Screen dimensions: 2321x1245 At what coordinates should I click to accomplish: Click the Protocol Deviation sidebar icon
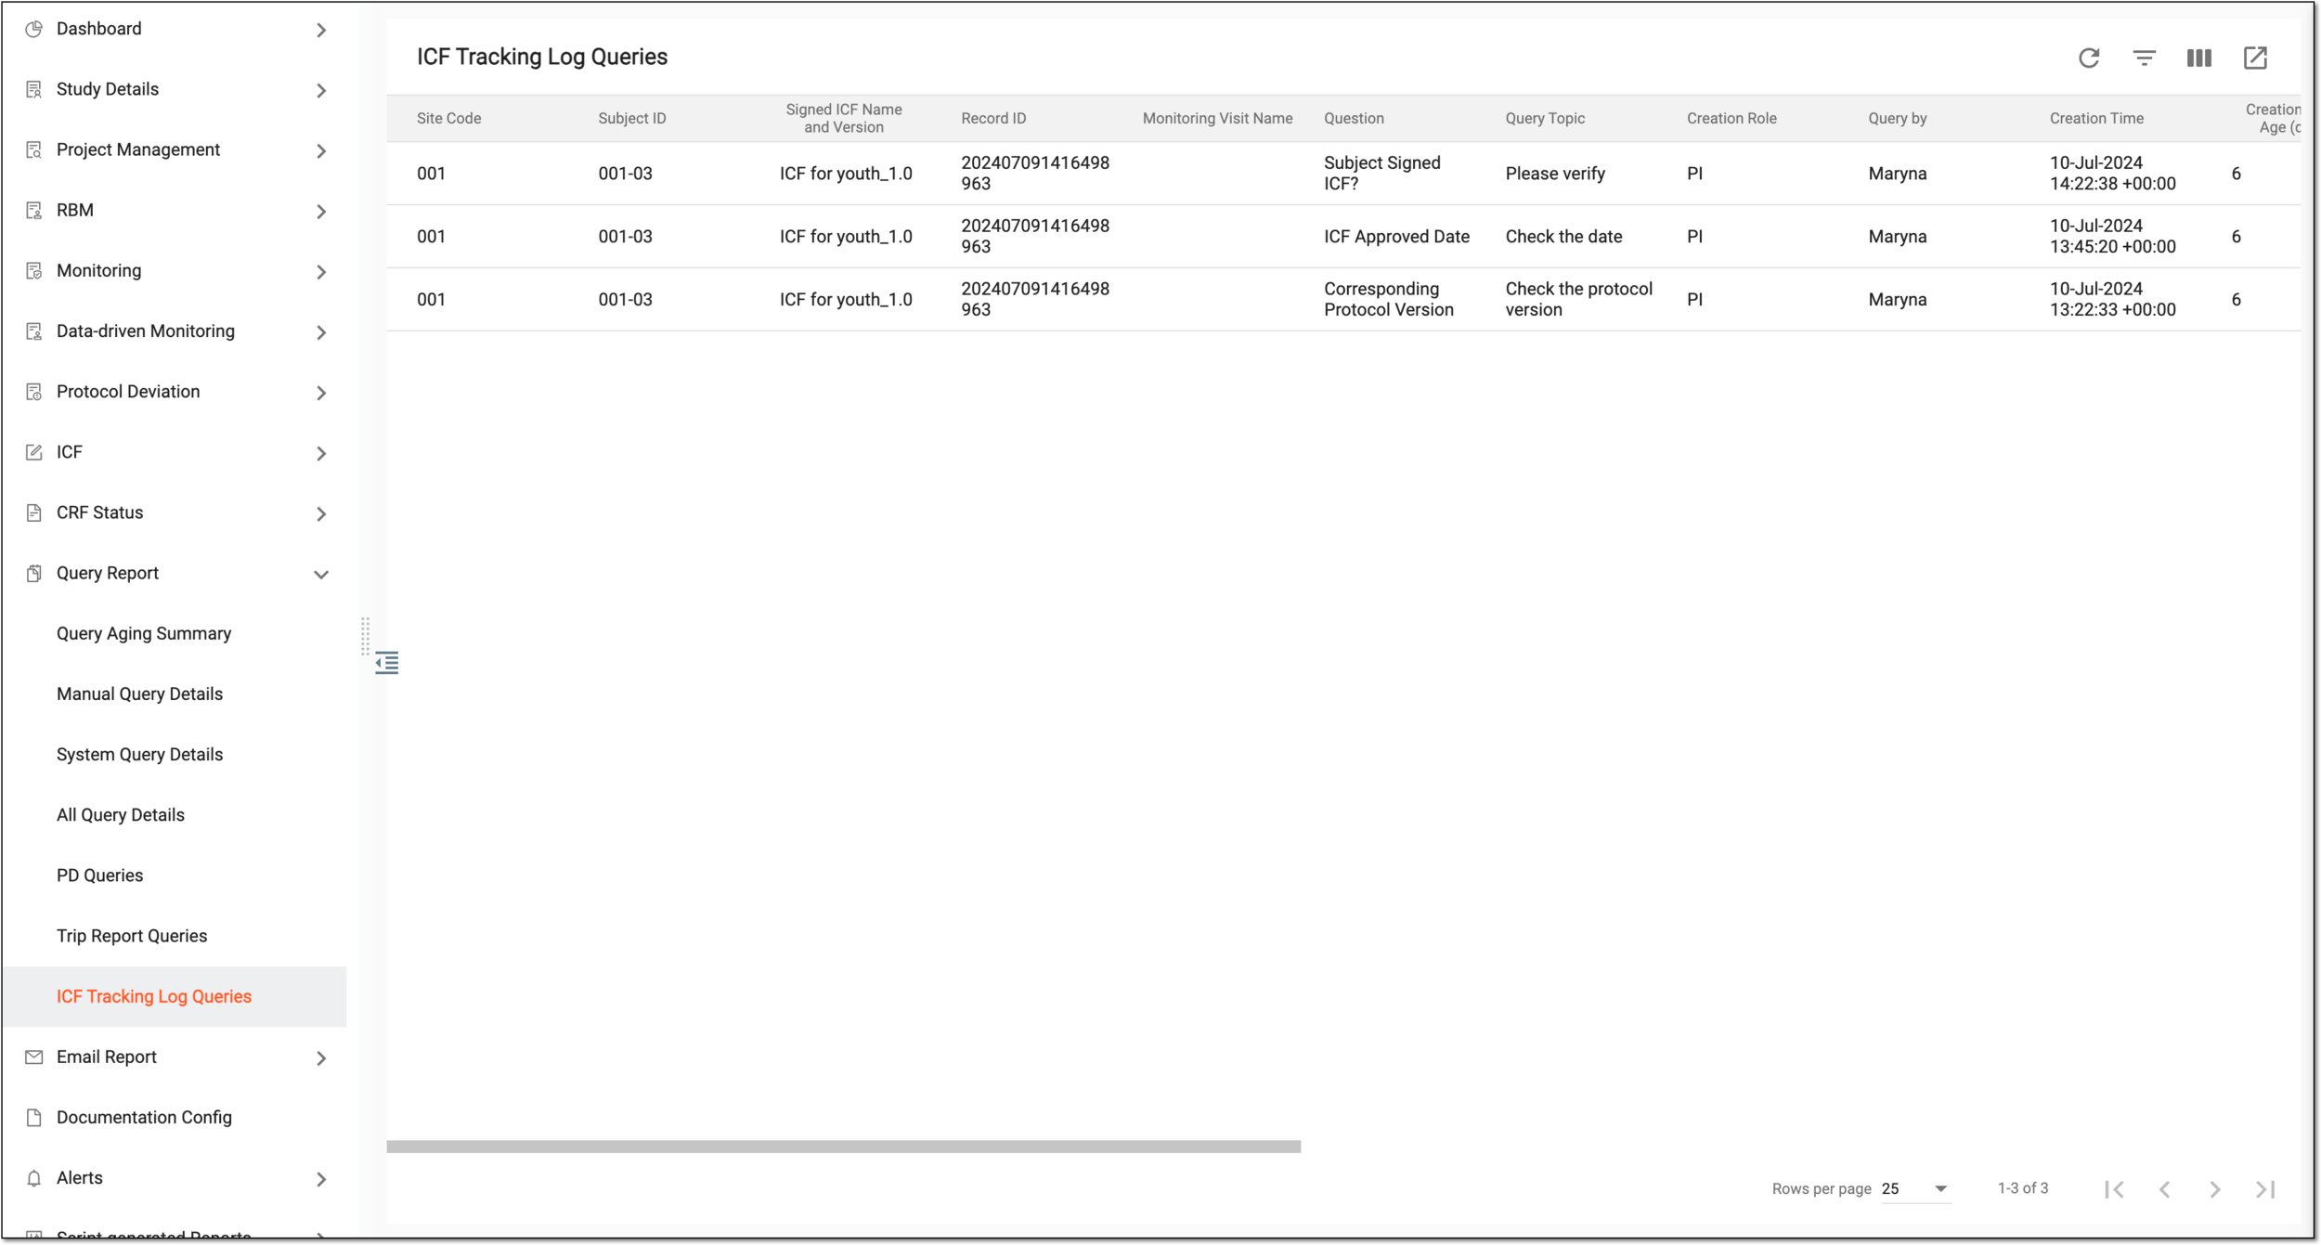click(34, 392)
